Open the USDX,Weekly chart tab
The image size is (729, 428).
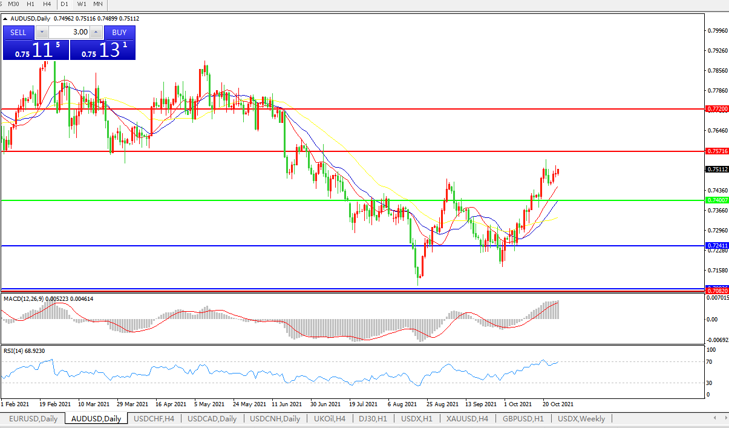tap(581, 419)
